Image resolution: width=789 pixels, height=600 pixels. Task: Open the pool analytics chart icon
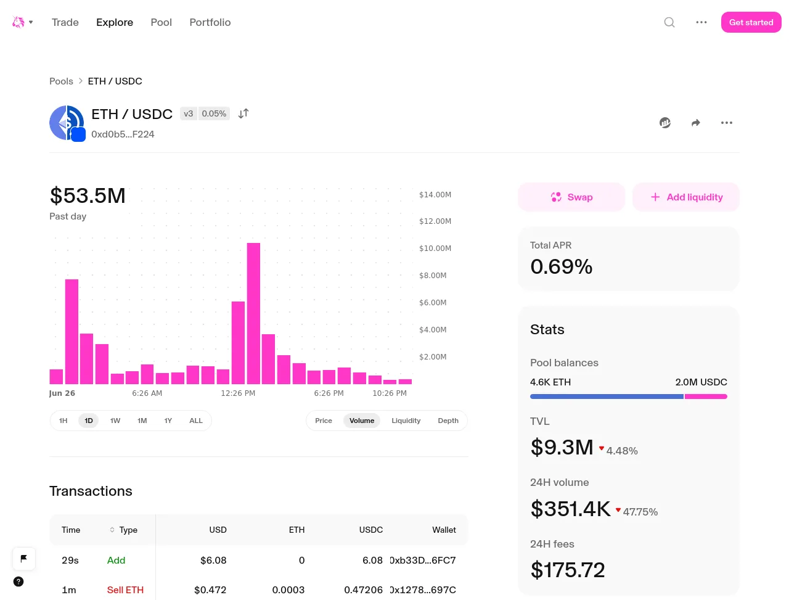[665, 123]
